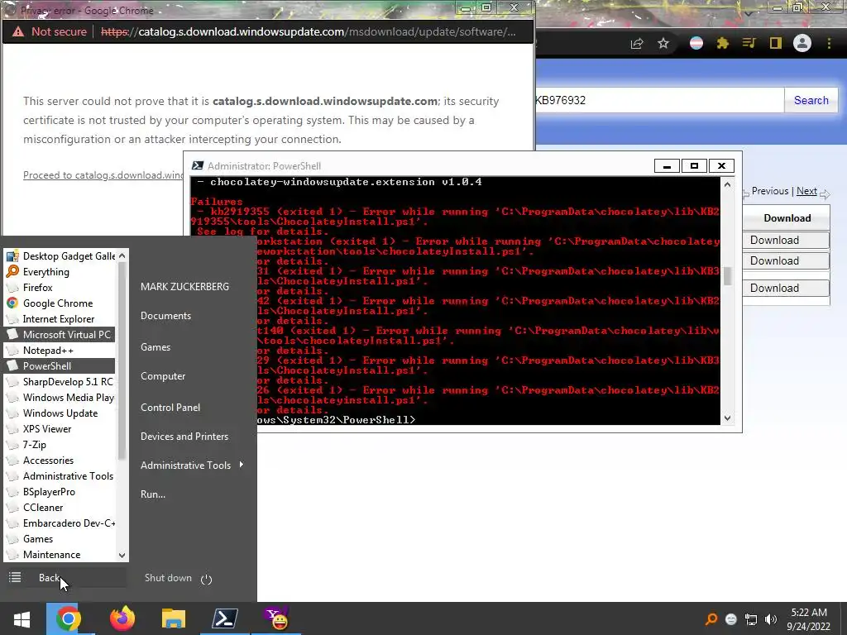Click Not secure warning in address bar
This screenshot has height=635, width=847.
tap(49, 31)
